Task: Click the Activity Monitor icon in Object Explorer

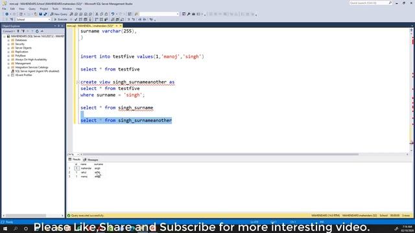Action: 41,31
